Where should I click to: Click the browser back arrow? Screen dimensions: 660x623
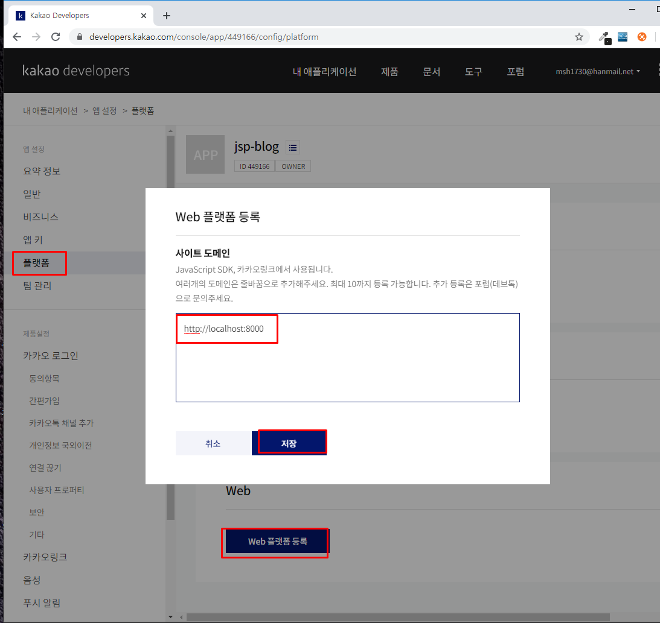point(17,37)
